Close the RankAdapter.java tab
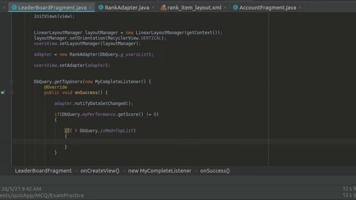The image size is (356, 200). [x=154, y=7]
